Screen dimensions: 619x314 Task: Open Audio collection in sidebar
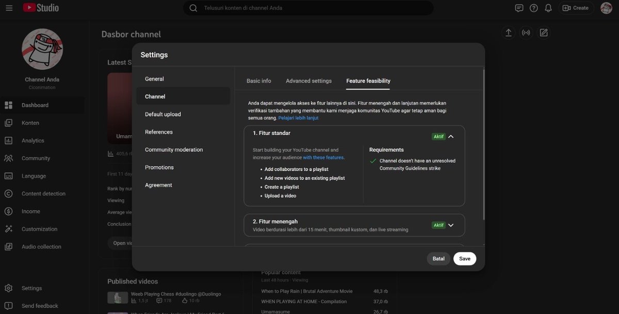[x=42, y=247]
